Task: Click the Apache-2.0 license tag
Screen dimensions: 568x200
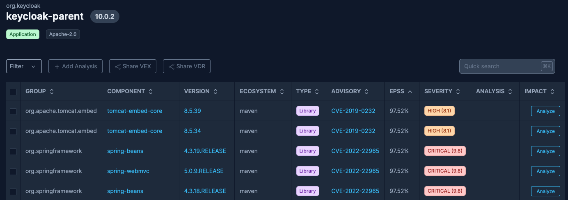Action: click(x=63, y=34)
